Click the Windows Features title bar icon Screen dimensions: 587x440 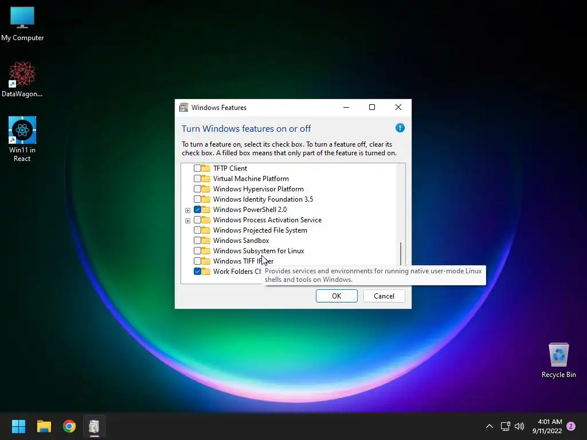click(184, 107)
